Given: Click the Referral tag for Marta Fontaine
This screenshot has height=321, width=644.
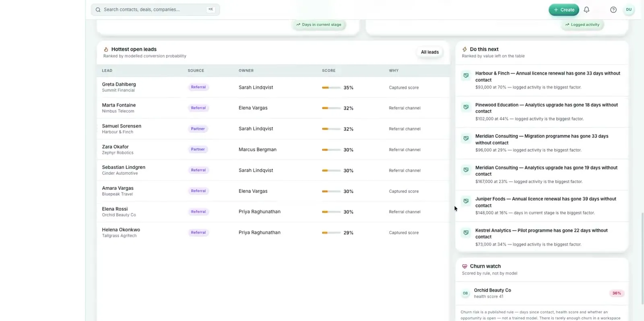Looking at the screenshot, I should click(198, 108).
